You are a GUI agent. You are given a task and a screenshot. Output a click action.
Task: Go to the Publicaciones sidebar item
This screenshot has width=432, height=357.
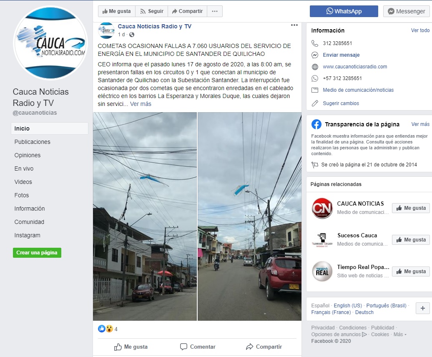pos(32,142)
